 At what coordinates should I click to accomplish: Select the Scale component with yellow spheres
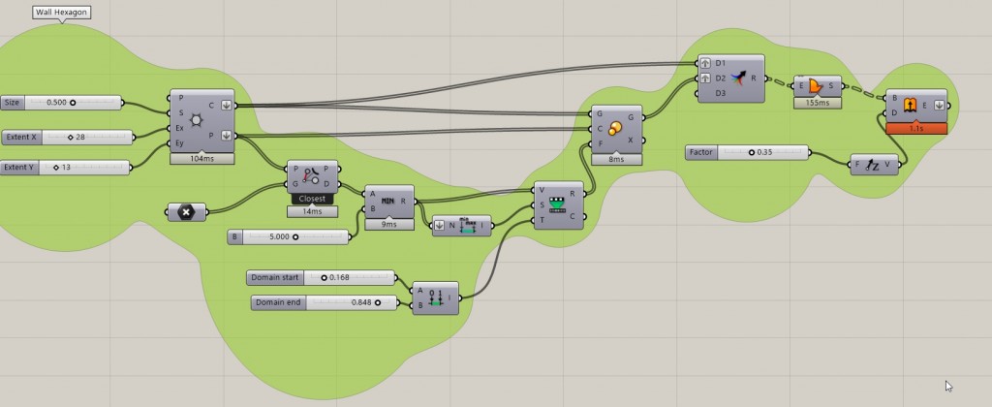(x=615, y=127)
